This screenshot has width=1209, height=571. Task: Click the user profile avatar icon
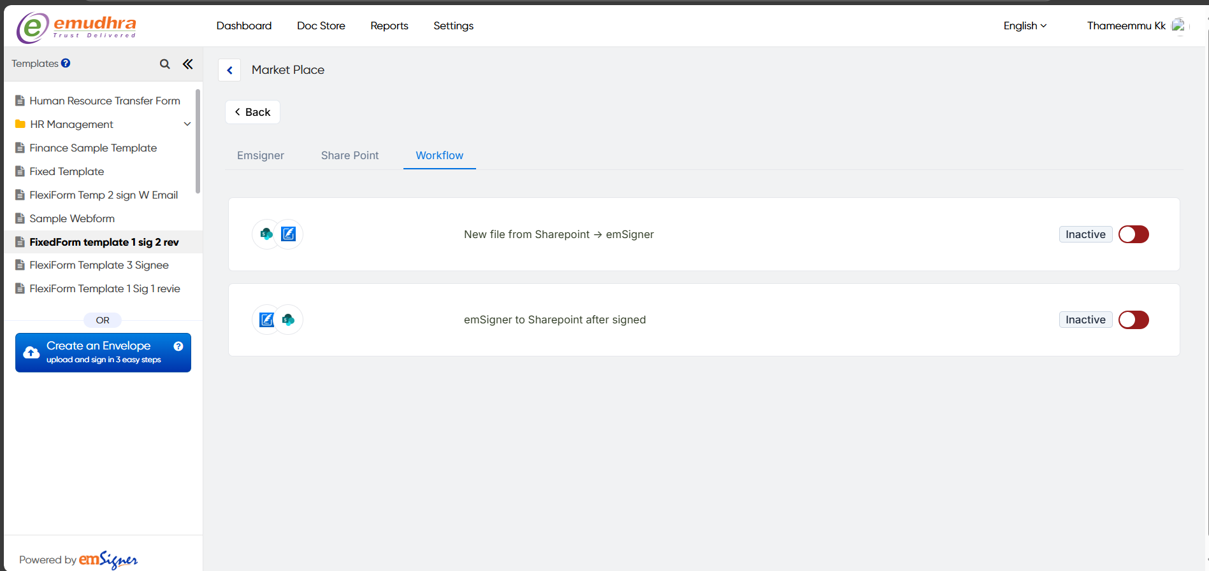[x=1178, y=25]
